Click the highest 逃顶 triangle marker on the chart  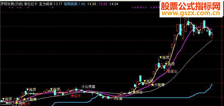click(x=161, y=57)
